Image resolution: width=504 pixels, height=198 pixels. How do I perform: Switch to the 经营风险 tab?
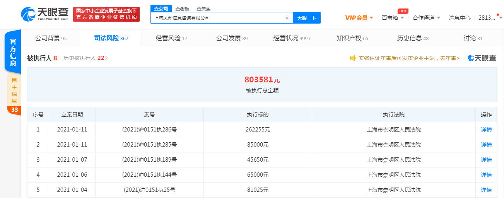171,38
